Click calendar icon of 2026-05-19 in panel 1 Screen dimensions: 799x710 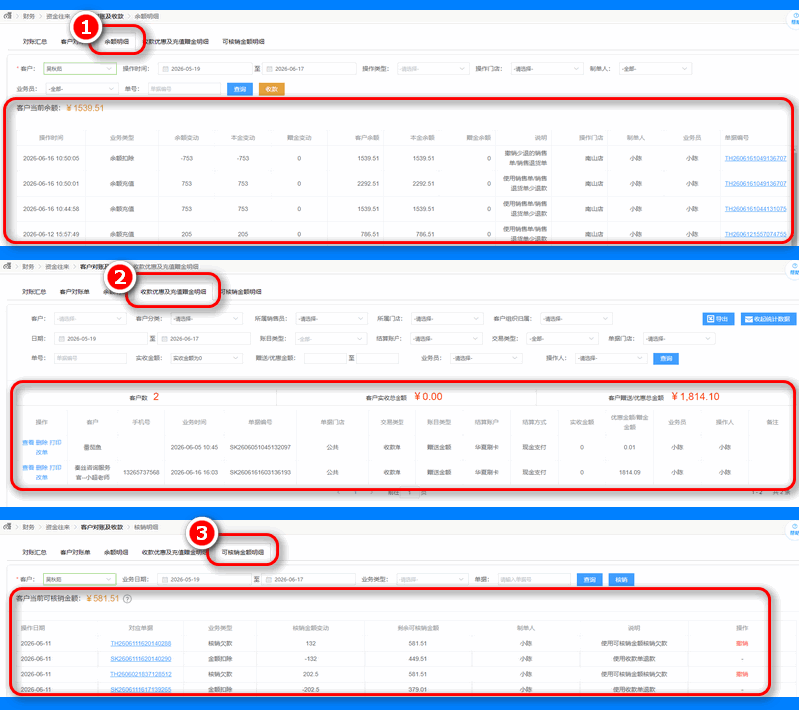(x=165, y=69)
